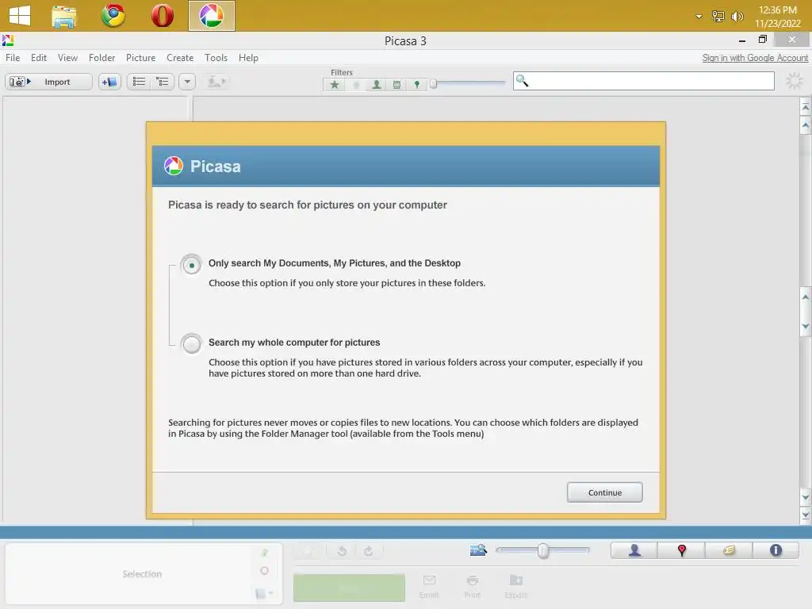Click the network tray icon
The height and width of the screenshot is (609, 812).
[x=718, y=17]
